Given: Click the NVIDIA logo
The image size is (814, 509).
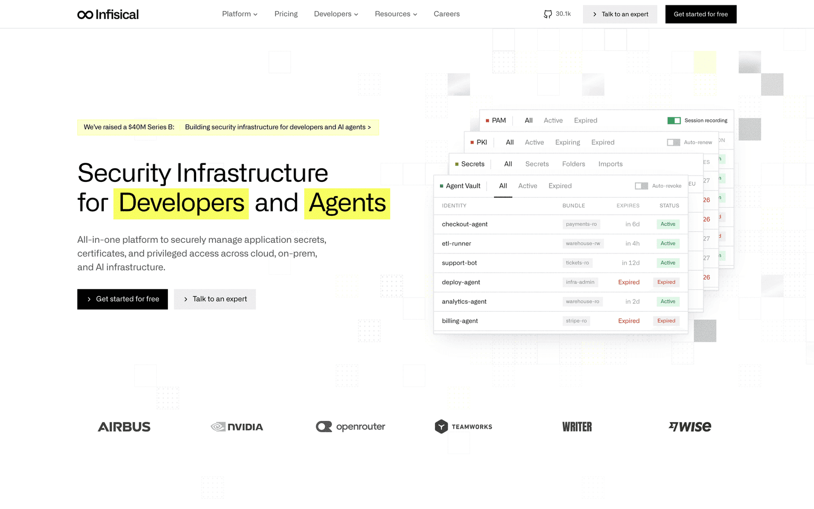Looking at the screenshot, I should point(237,427).
